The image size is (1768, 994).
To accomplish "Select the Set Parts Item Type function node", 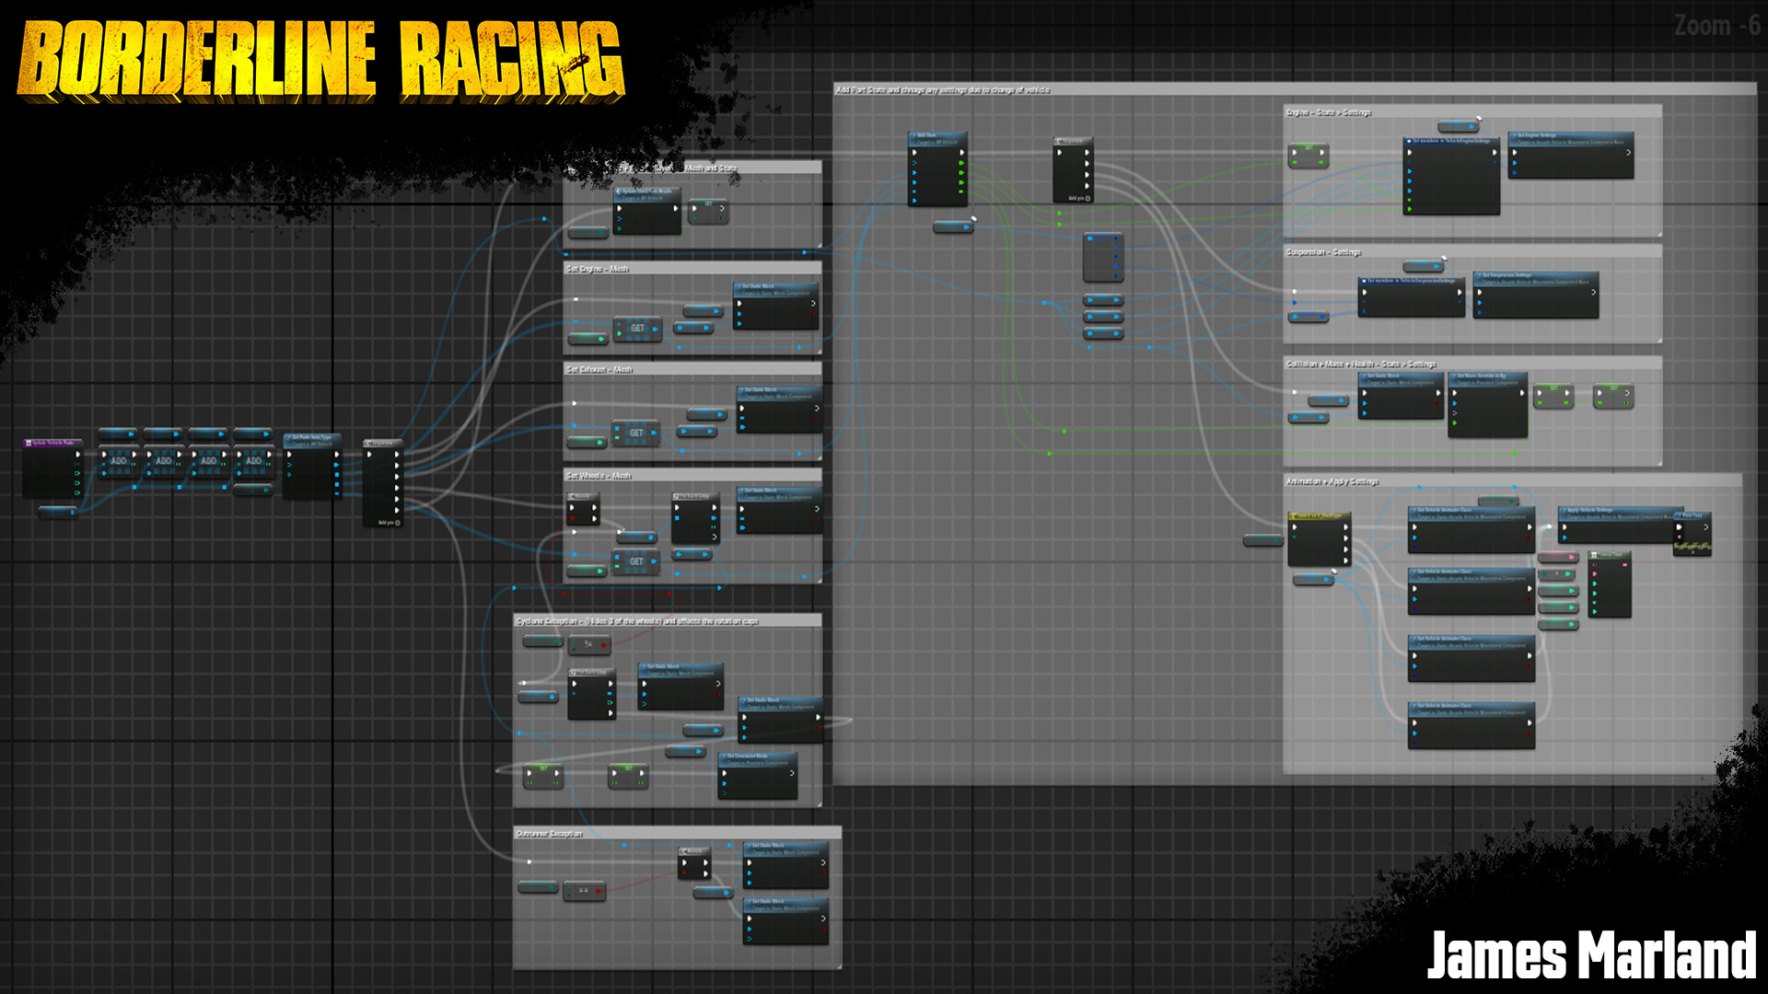I will pos(312,466).
